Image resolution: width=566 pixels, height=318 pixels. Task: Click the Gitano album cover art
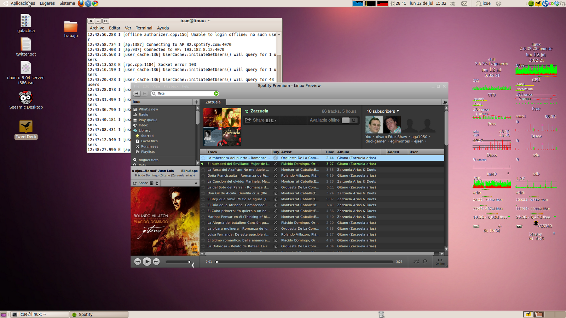coord(165,221)
